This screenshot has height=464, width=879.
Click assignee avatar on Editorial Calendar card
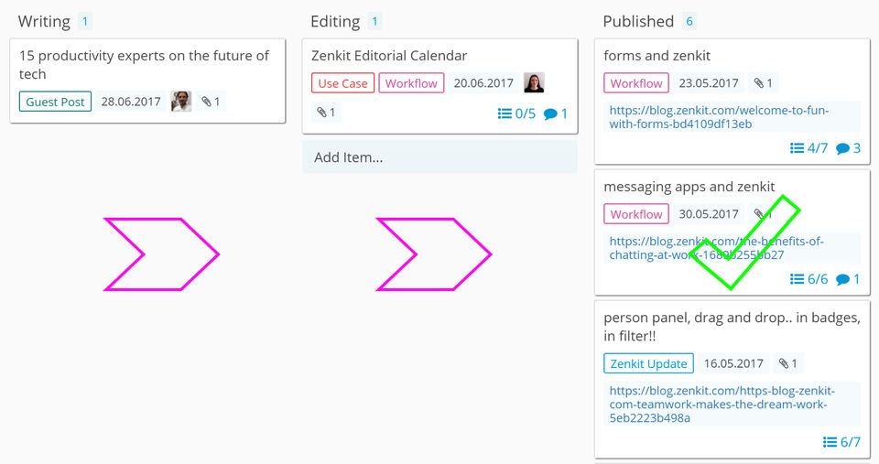tap(534, 83)
